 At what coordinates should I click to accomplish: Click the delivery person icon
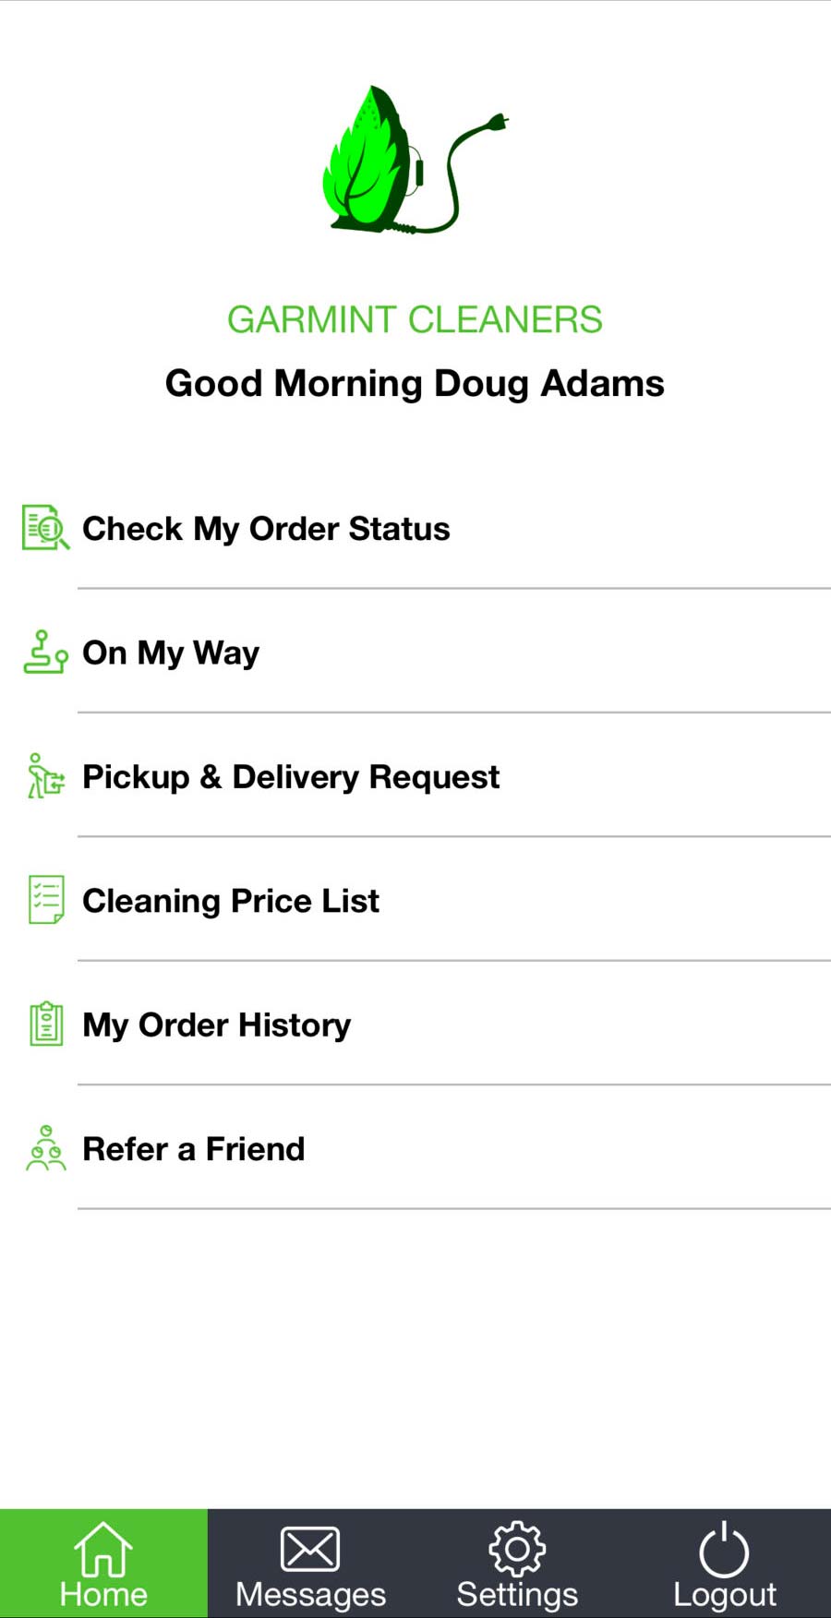pos(45,776)
